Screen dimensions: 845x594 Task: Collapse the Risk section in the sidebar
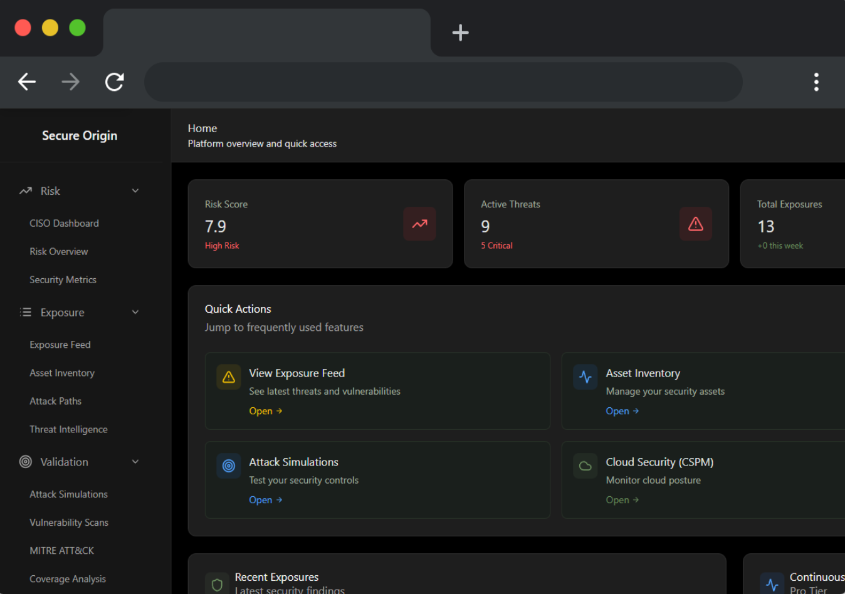pyautogui.click(x=135, y=190)
